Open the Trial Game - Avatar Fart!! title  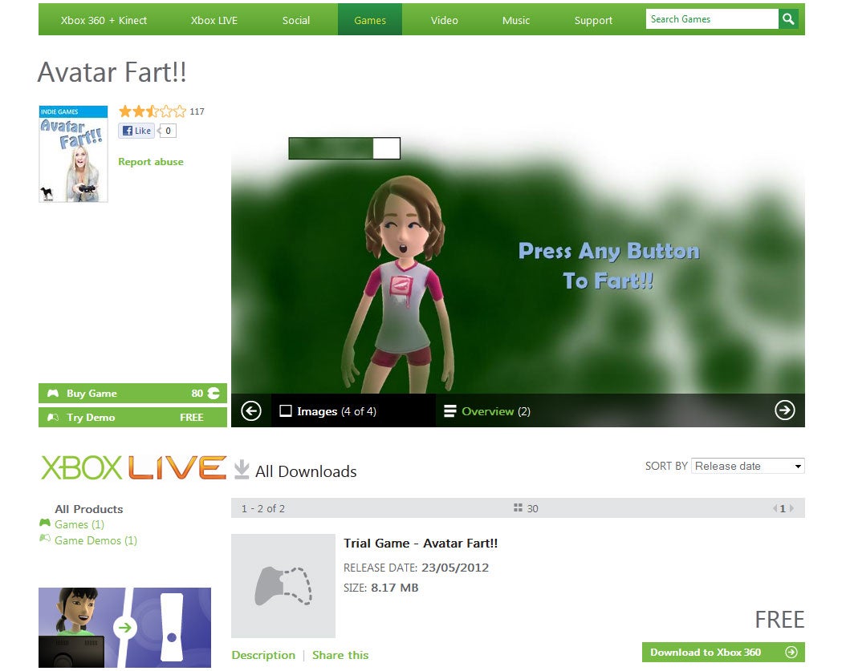click(421, 544)
